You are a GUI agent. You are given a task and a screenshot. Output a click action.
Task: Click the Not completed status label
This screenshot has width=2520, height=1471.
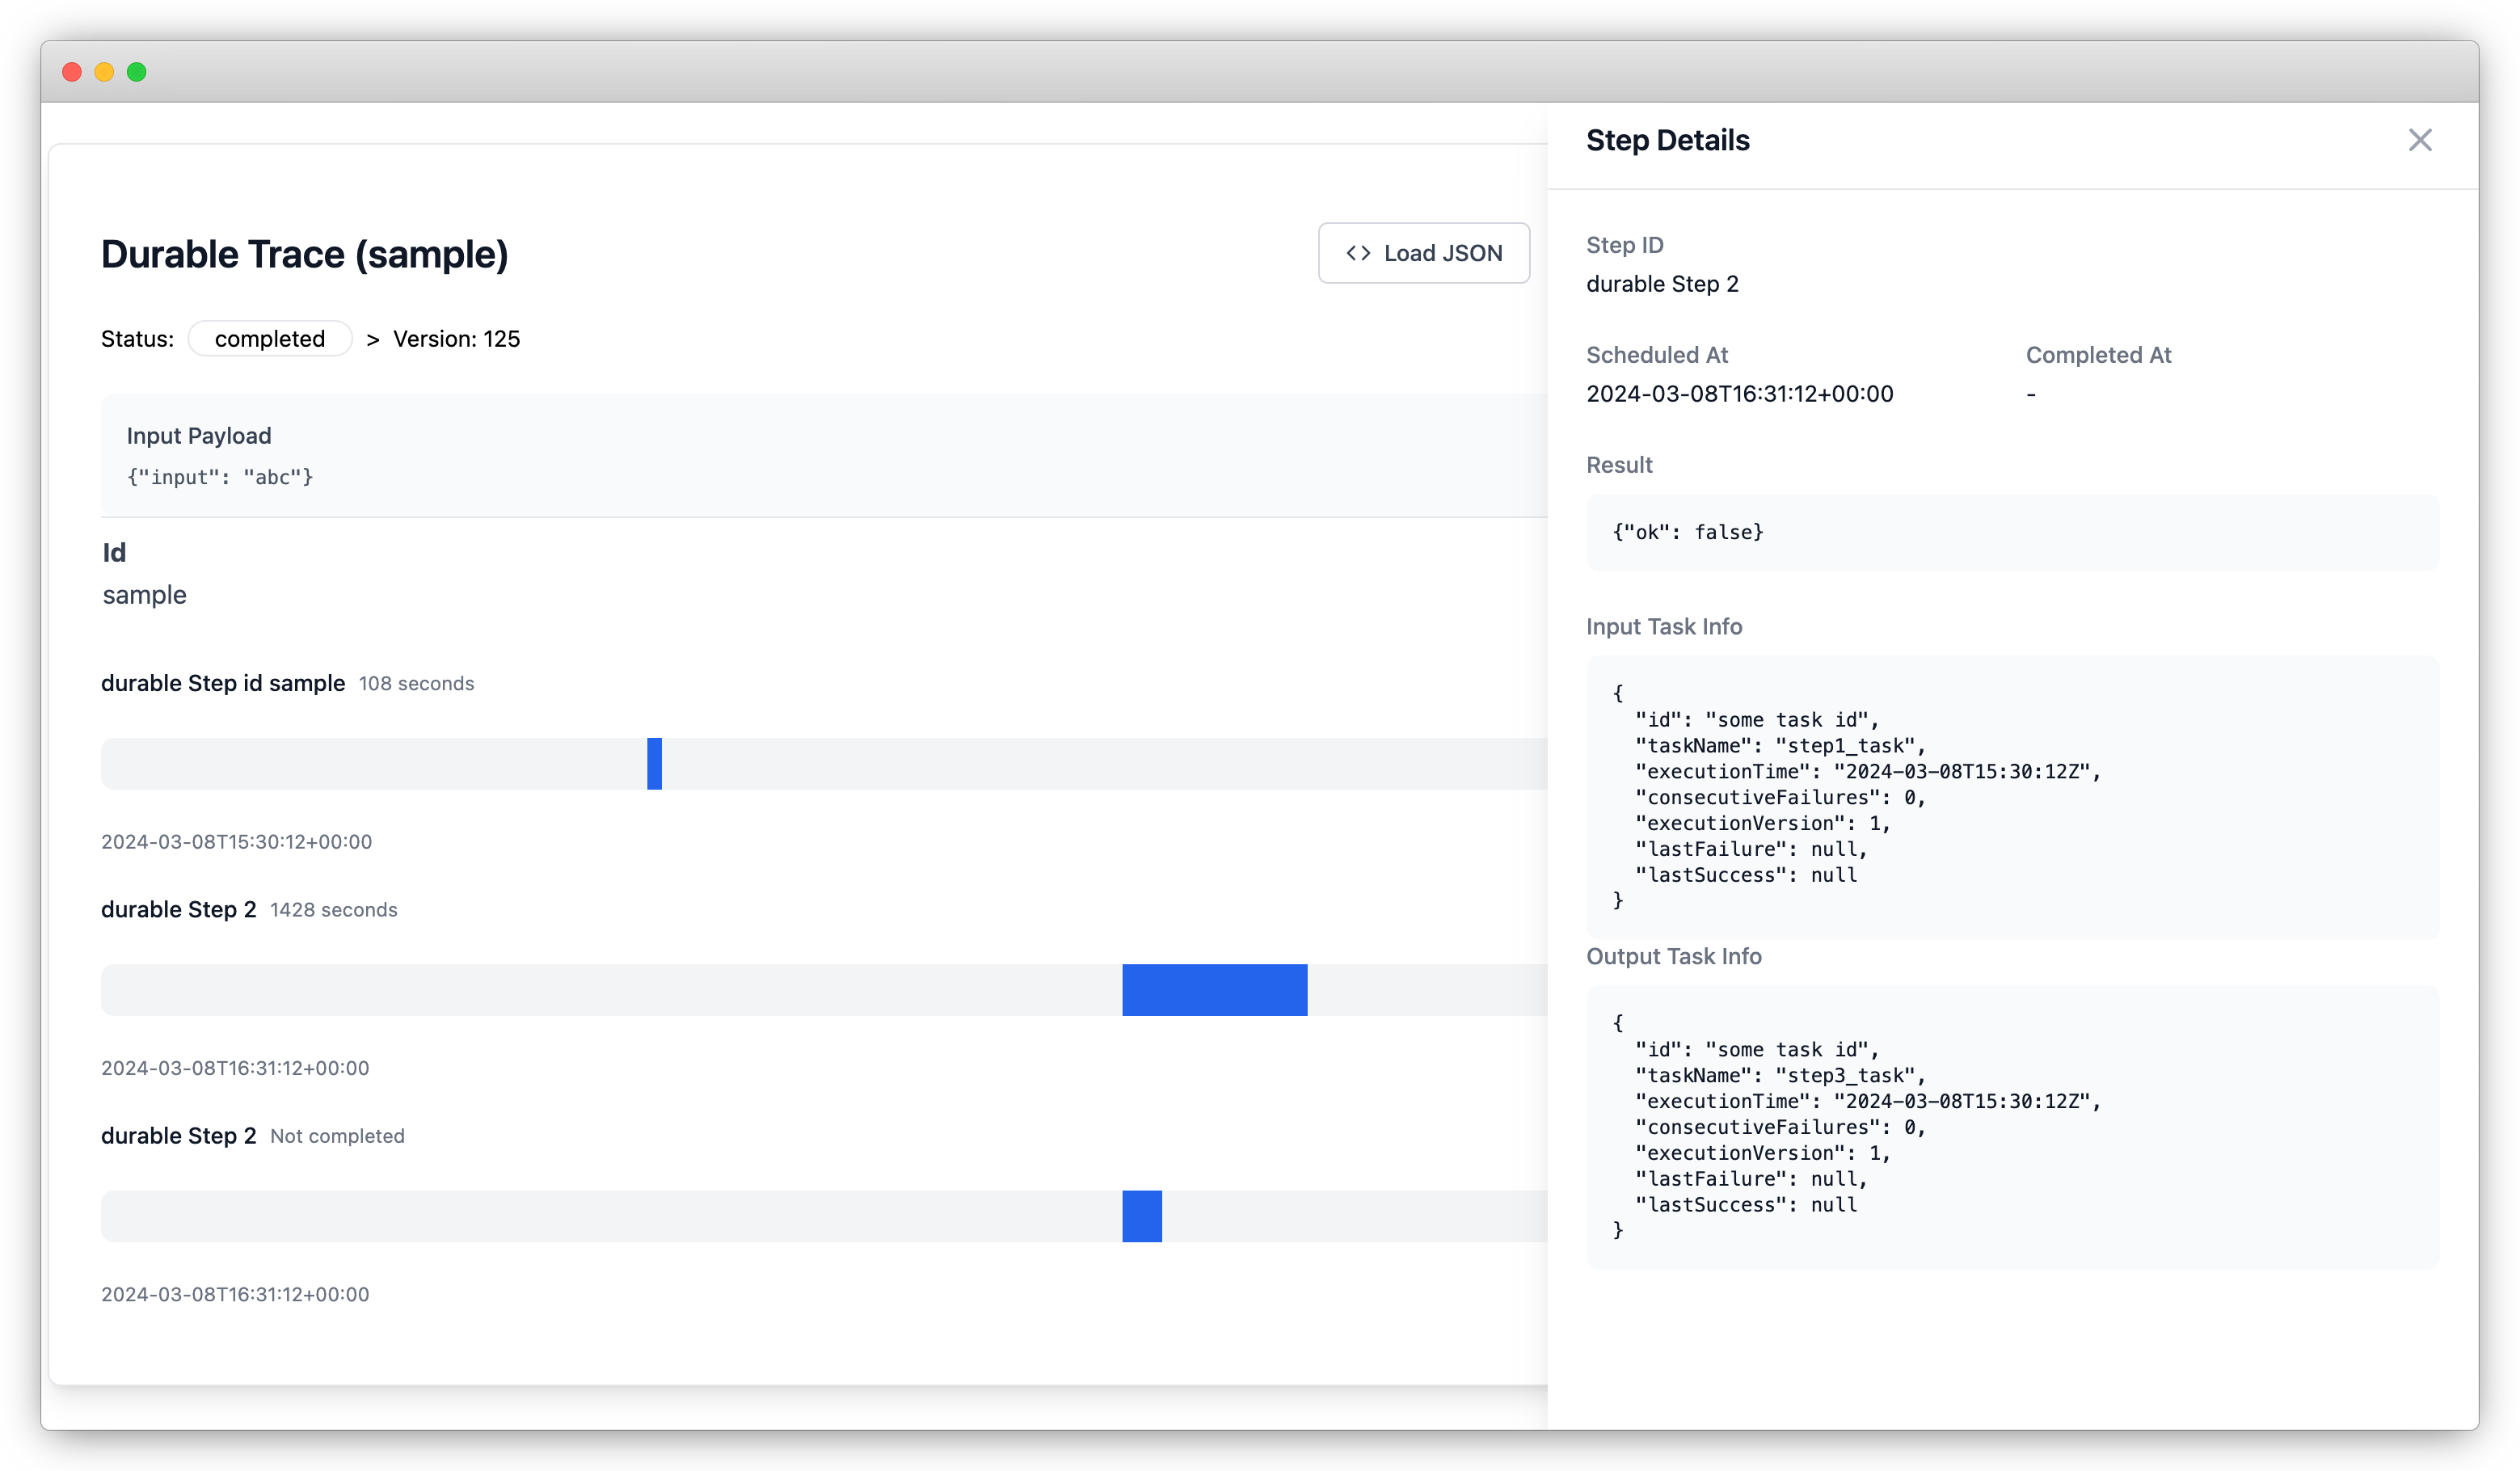(337, 1136)
